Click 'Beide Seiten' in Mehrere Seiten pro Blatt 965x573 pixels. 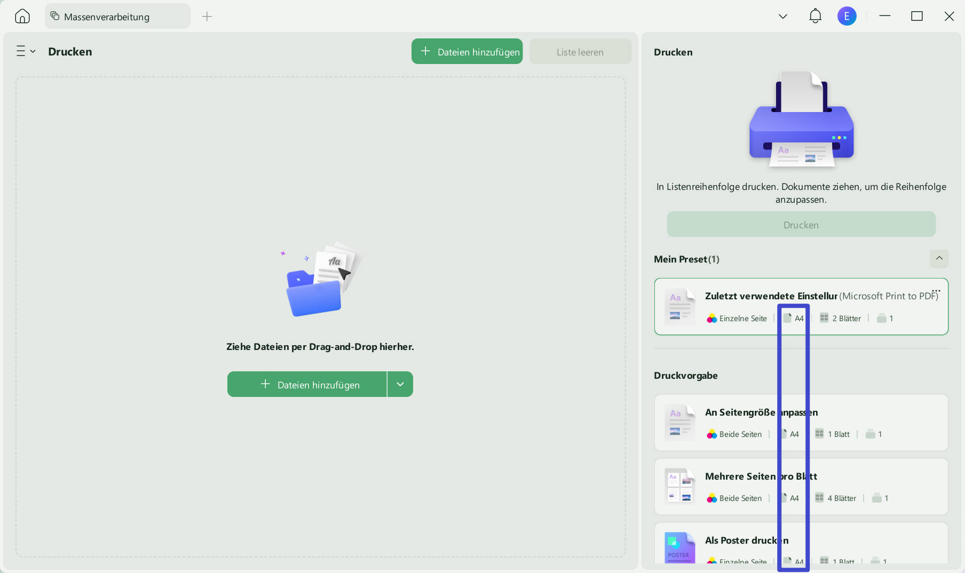pos(740,498)
